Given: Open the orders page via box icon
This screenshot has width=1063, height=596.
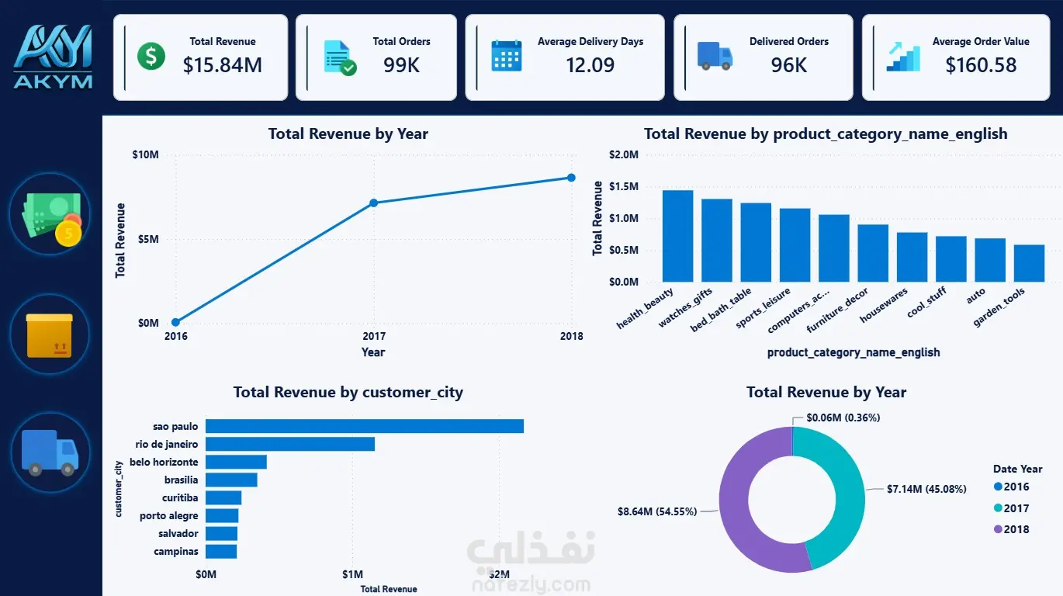Looking at the screenshot, I should [50, 334].
